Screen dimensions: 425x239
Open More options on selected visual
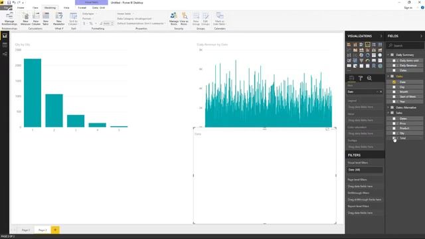(333, 129)
